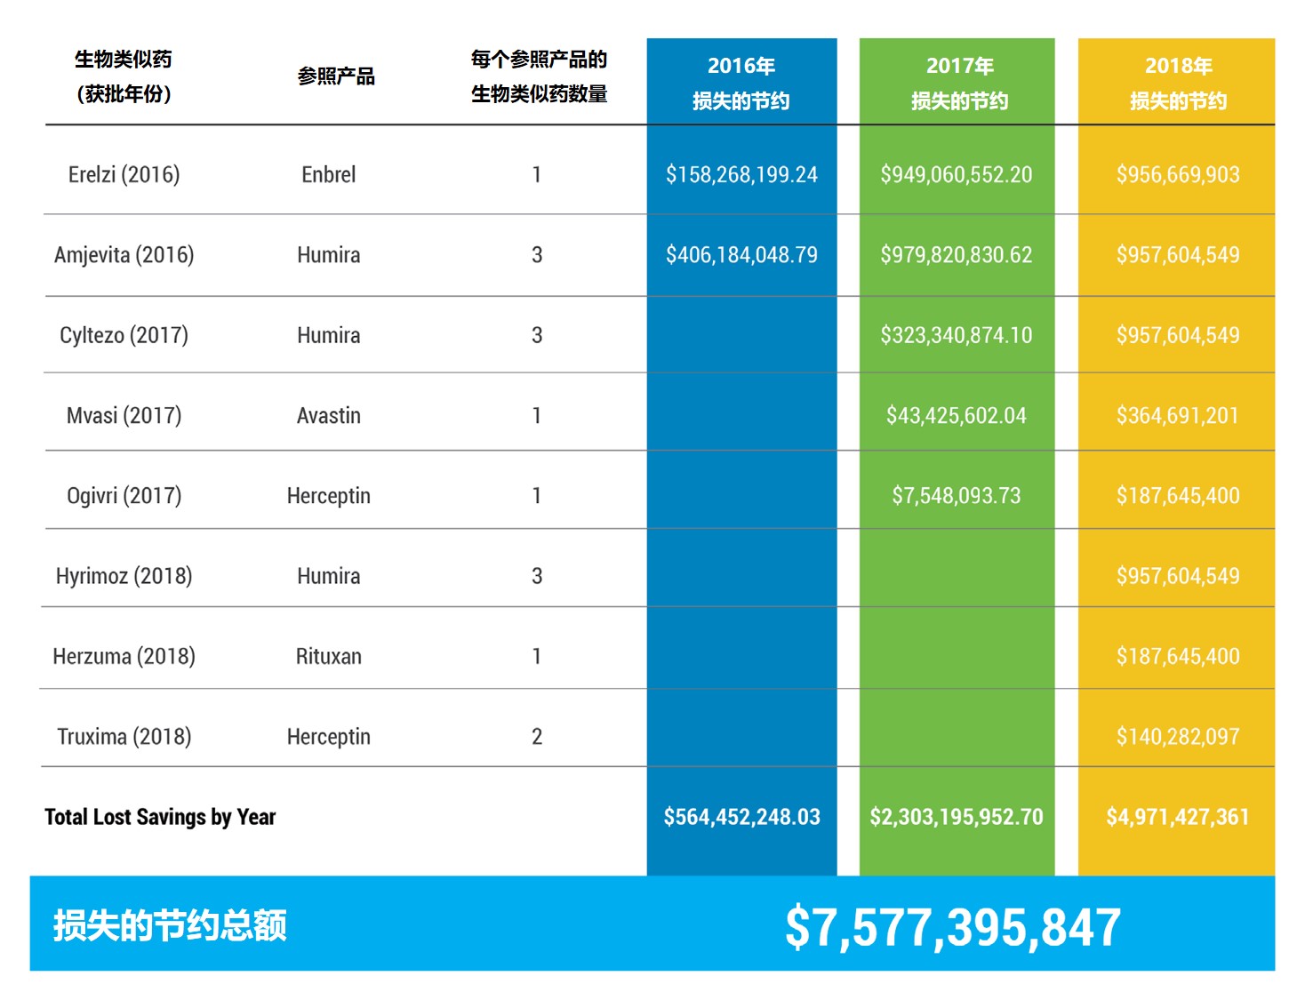Click $187,645,400 in the Ogivri row

click(1178, 495)
